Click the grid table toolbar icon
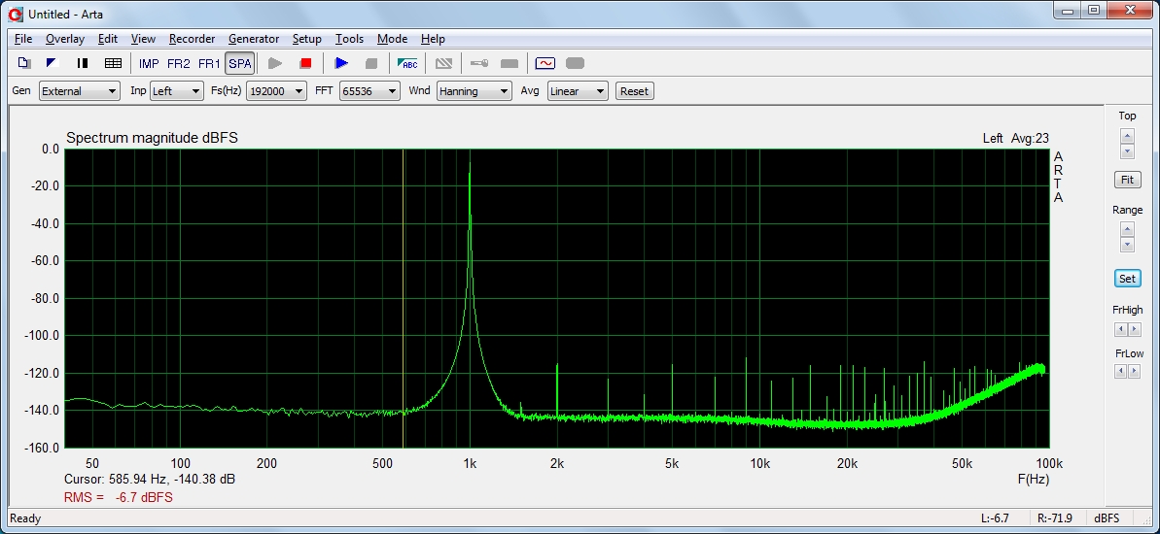 click(113, 63)
